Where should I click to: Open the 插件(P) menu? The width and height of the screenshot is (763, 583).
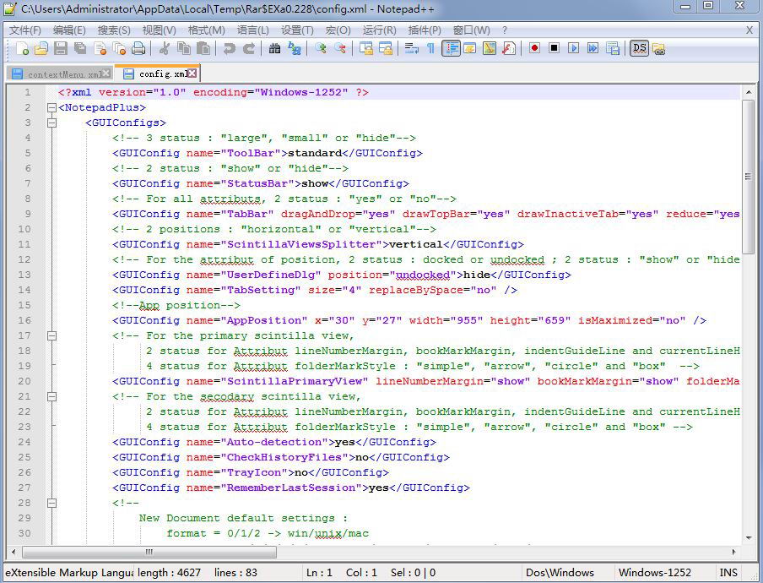425,30
